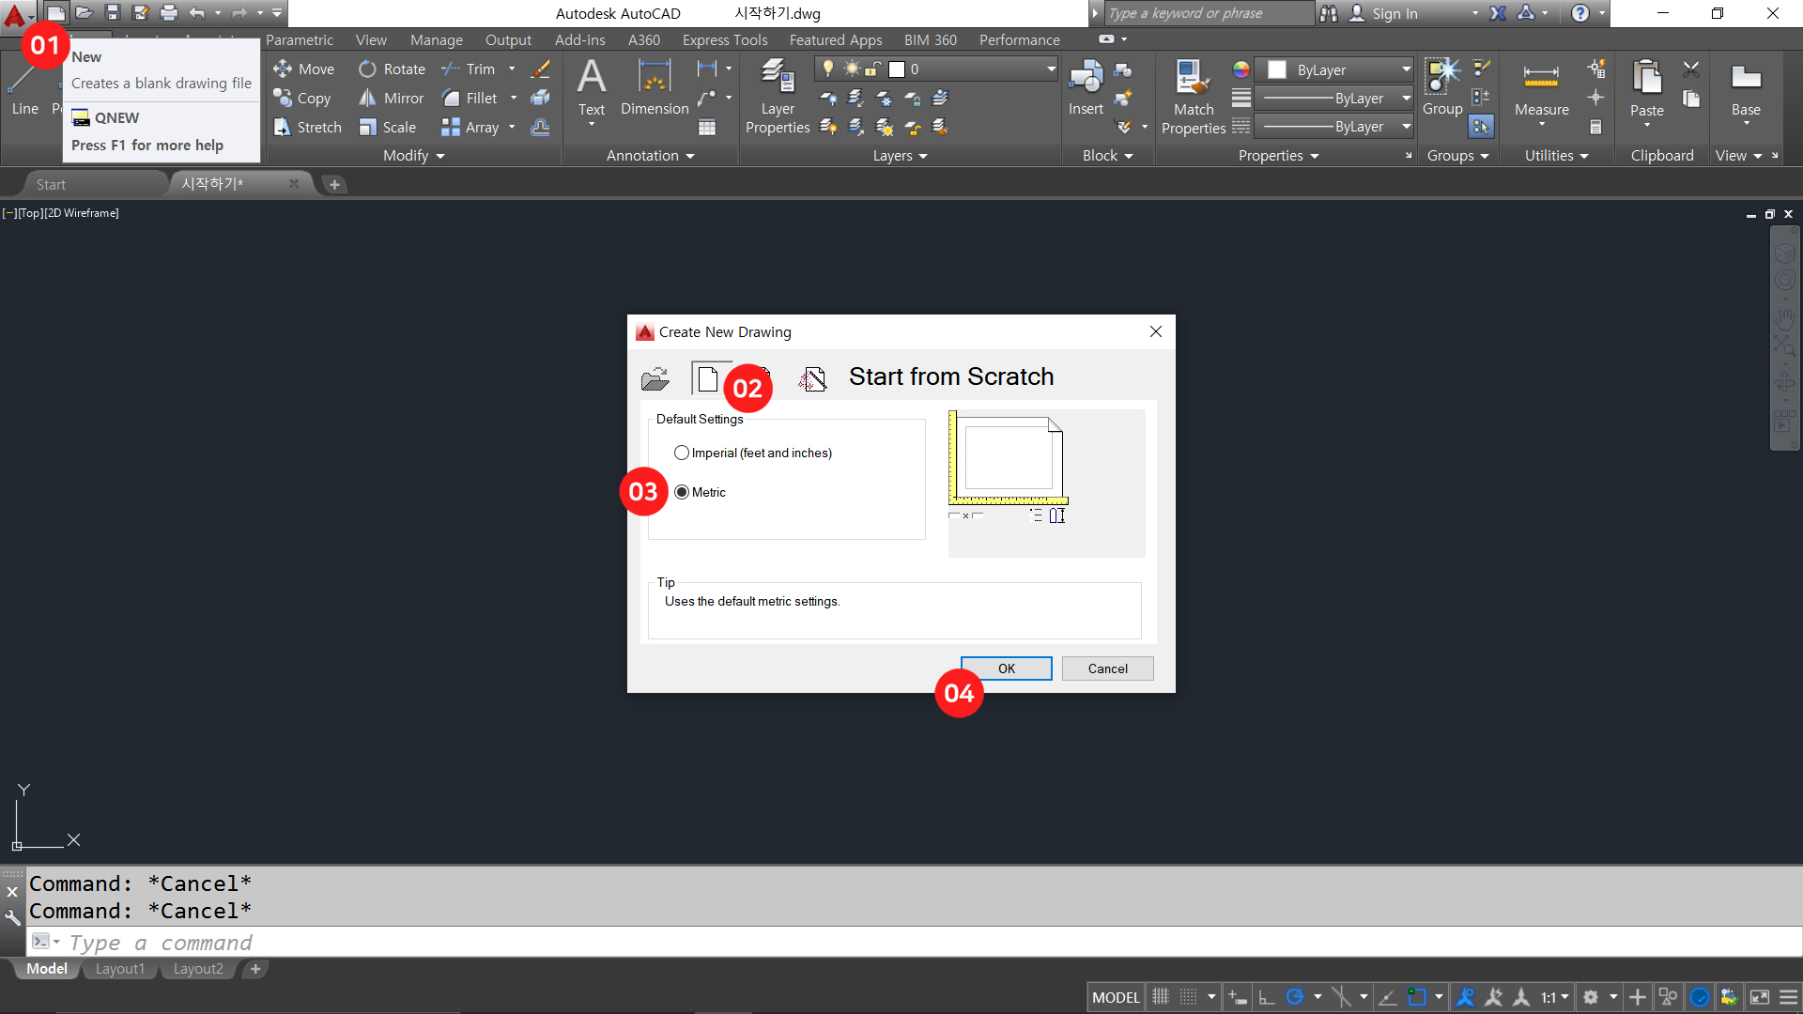This screenshot has height=1014, width=1803.
Task: Activate the Array tool
Action: [x=470, y=127]
